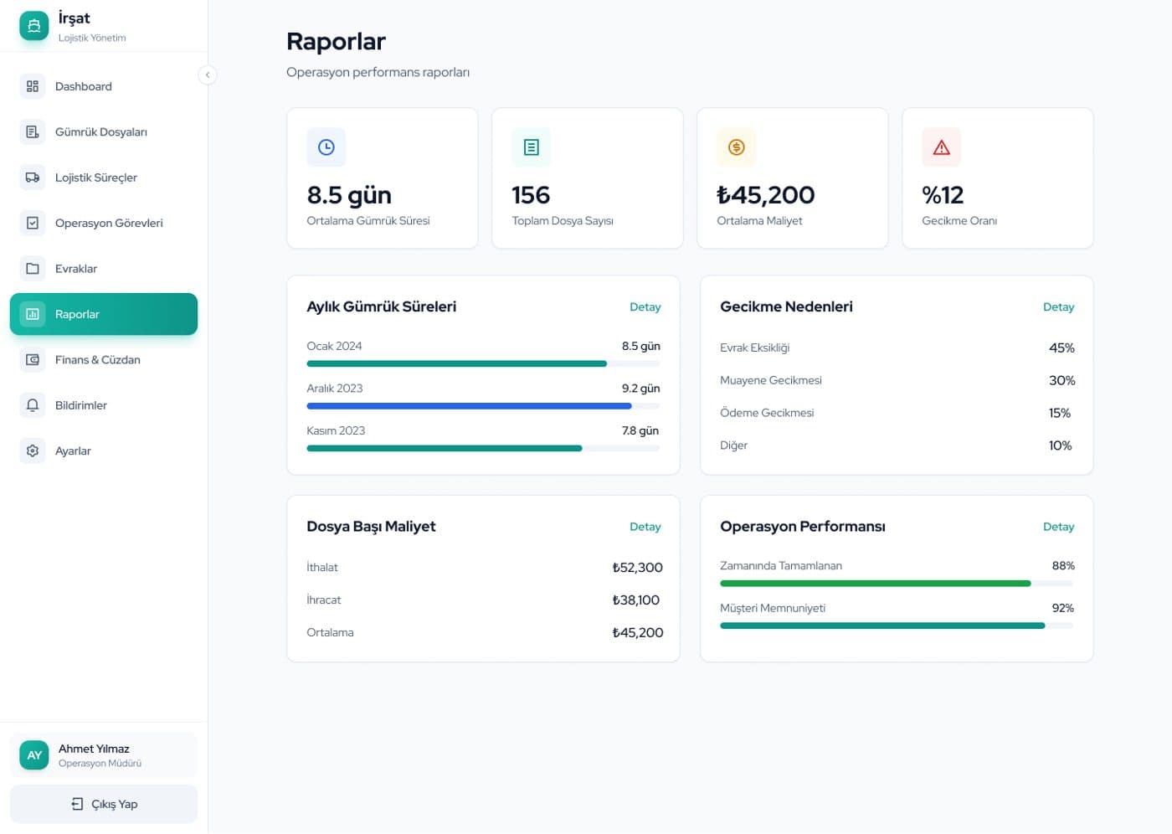This screenshot has height=834, width=1172.
Task: Open the Evraklar folder icon
Action: [33, 269]
